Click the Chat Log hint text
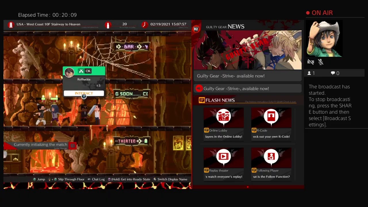This screenshot has width=368, height=207. (x=98, y=179)
